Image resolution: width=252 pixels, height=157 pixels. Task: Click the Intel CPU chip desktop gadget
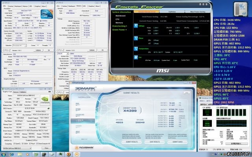coord(241,9)
